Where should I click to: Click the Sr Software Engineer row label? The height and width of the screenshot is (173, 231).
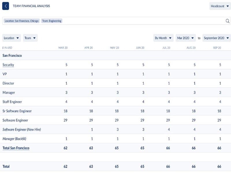coord(17,111)
